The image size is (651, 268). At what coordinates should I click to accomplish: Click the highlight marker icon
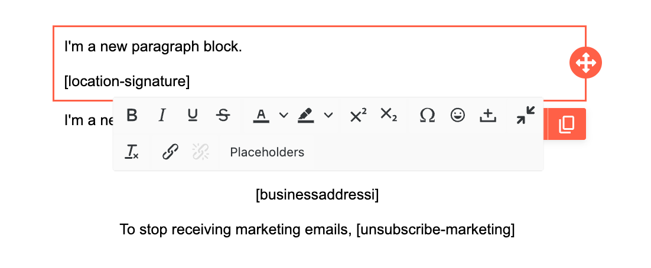305,115
